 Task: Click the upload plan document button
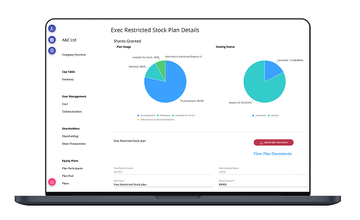pos(274,143)
